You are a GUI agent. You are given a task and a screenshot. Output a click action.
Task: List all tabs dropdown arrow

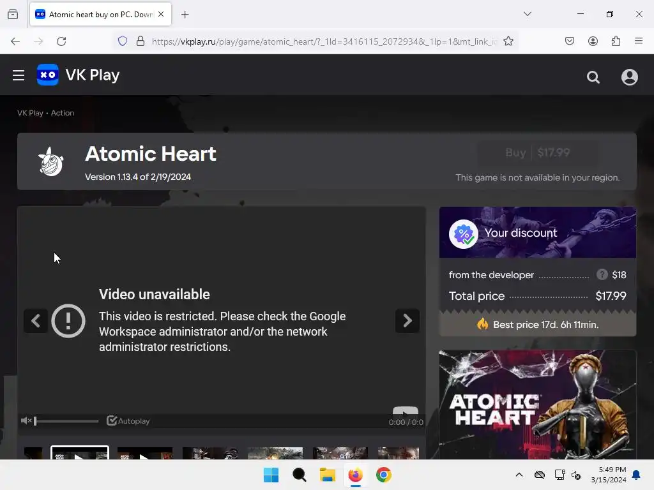pyautogui.click(x=528, y=14)
